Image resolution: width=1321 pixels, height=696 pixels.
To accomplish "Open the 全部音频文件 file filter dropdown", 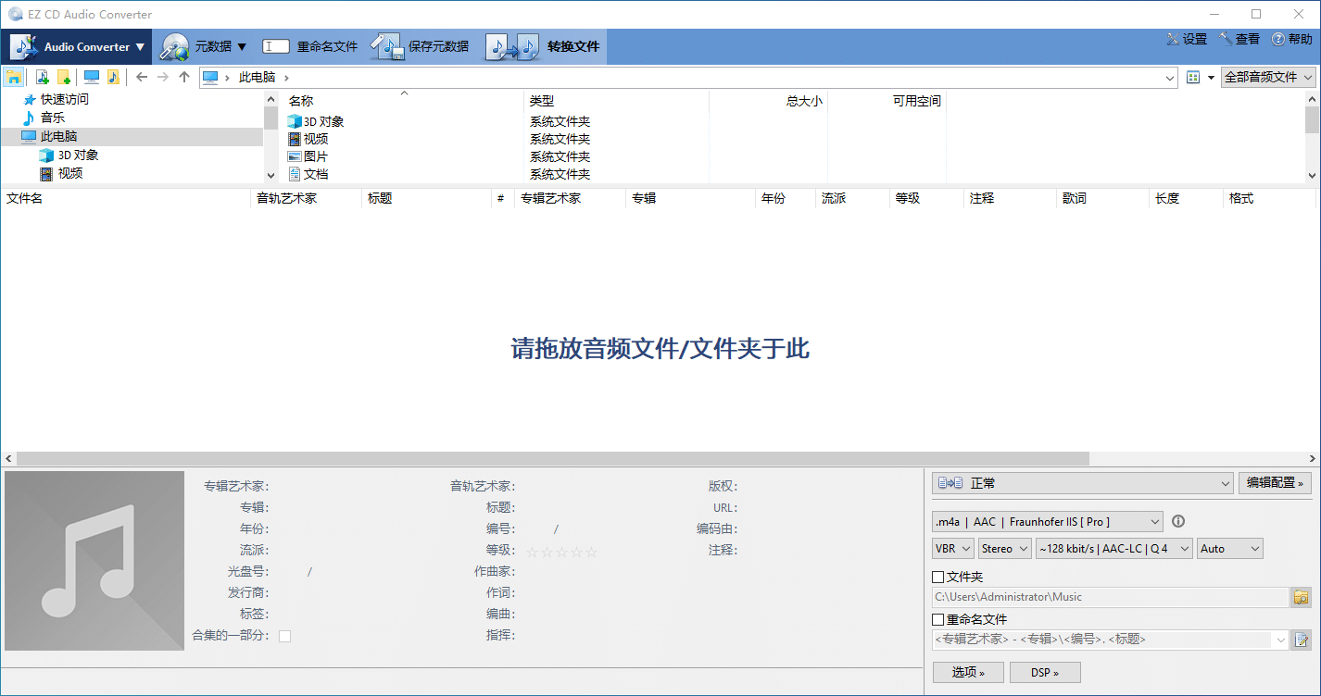I will pos(1267,78).
